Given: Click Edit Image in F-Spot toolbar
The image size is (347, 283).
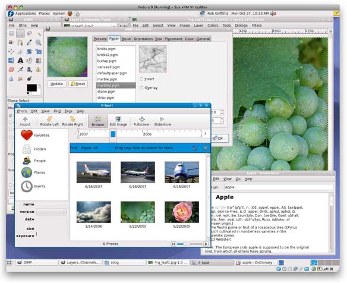Looking at the screenshot, I should (x=118, y=121).
